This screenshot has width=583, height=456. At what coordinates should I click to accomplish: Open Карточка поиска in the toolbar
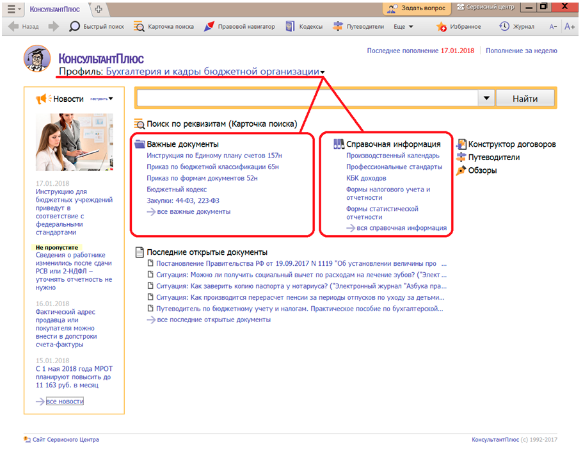tap(164, 27)
